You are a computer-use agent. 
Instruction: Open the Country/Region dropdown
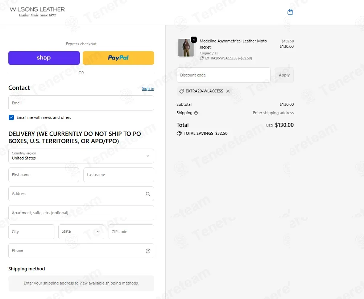81,156
